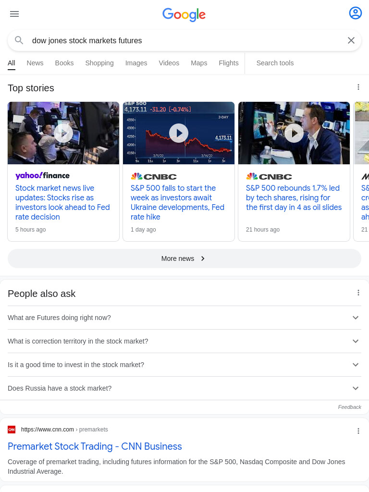Switch to the Shopping tab
This screenshot has width=369, height=492.
[99, 63]
